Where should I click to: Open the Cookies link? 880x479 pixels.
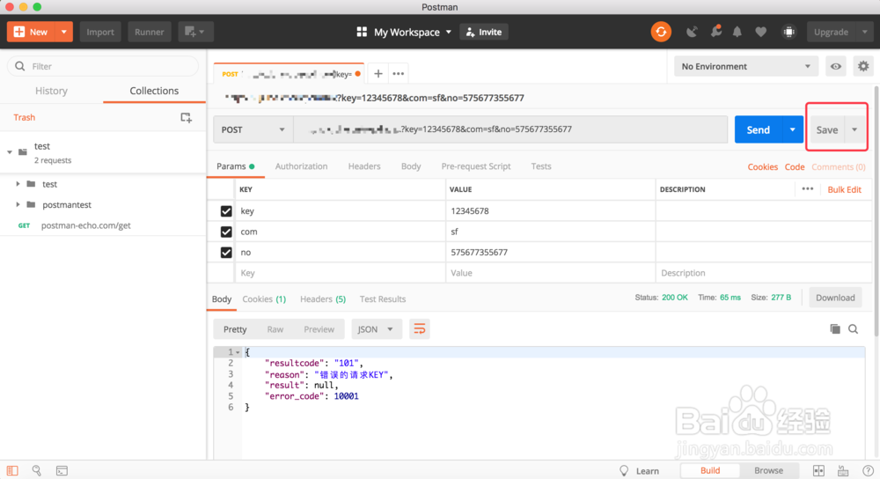[x=762, y=166]
